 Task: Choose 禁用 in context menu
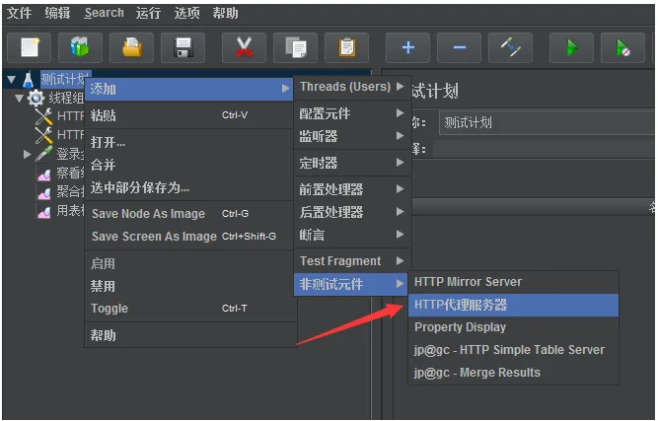[x=188, y=286]
